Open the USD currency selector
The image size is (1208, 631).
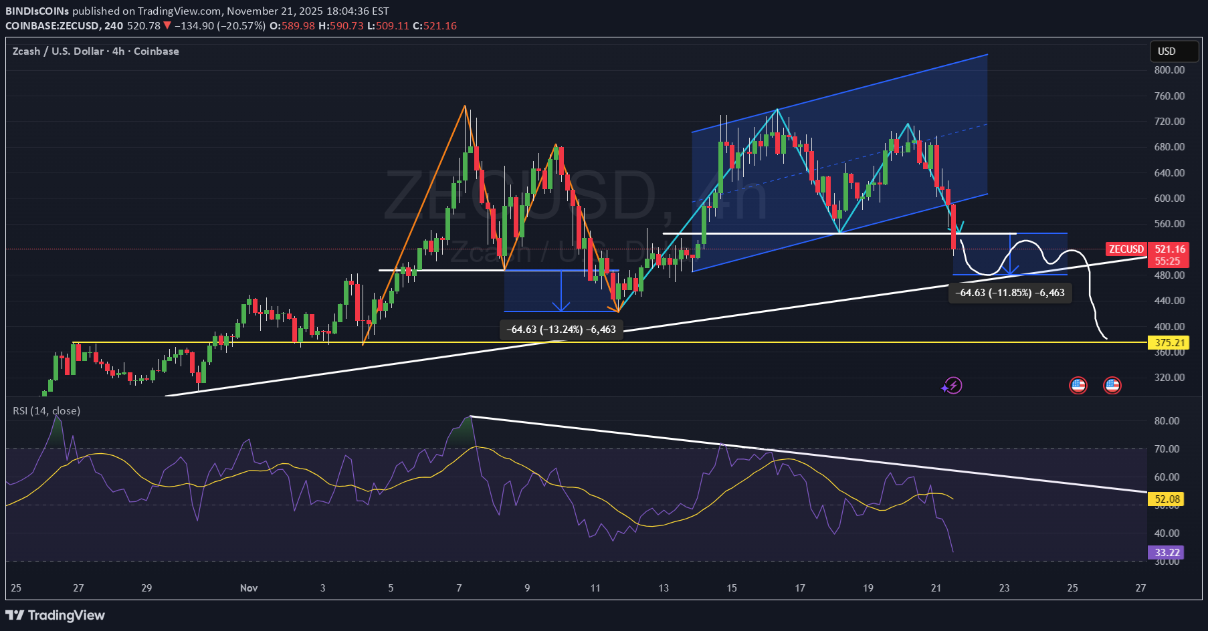[1167, 51]
